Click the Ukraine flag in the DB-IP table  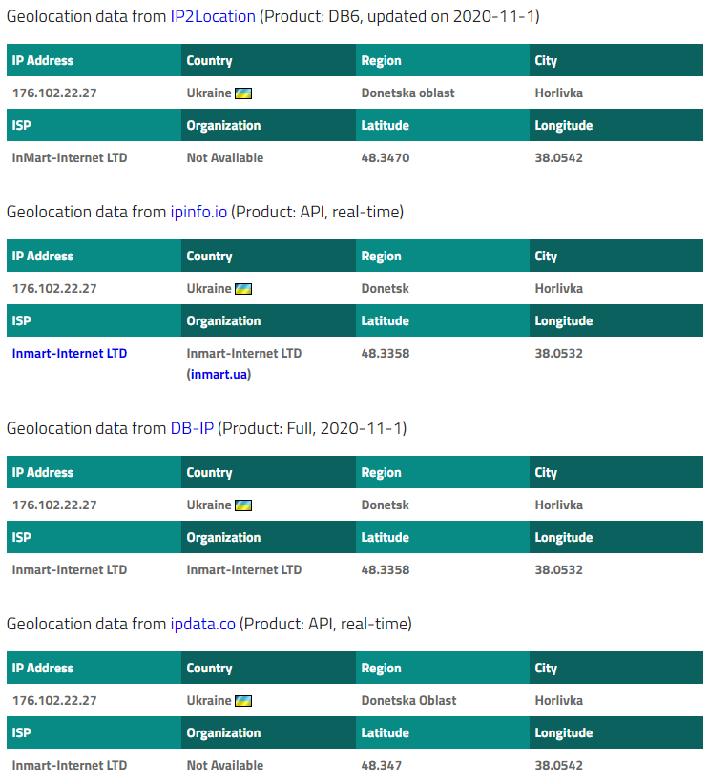(x=243, y=505)
